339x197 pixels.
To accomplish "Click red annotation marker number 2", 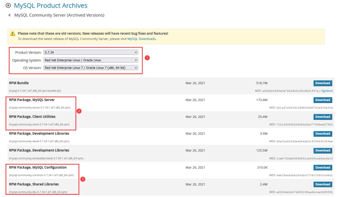I will coord(79,111).
